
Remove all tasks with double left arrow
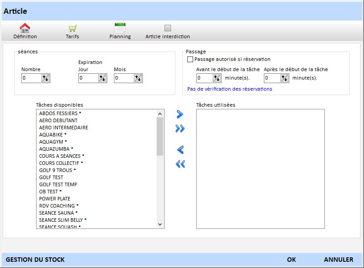point(180,164)
